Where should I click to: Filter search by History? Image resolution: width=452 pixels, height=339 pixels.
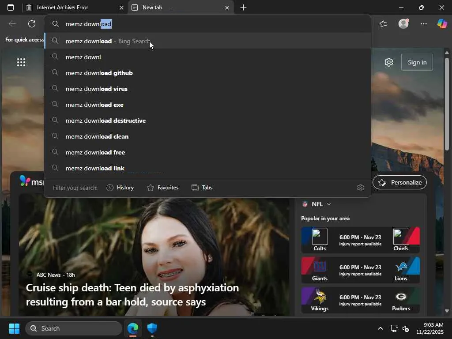click(x=120, y=188)
